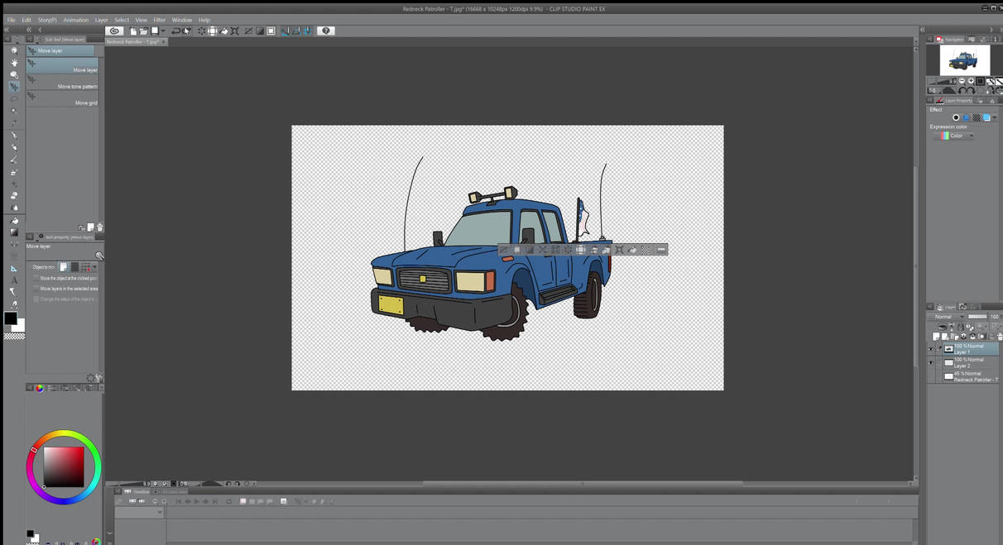Open the File menu
This screenshot has height=545, width=1003.
pos(11,20)
